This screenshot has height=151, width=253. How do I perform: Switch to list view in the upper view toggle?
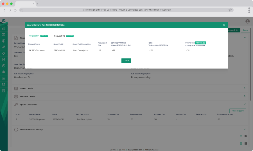click(x=241, y=136)
